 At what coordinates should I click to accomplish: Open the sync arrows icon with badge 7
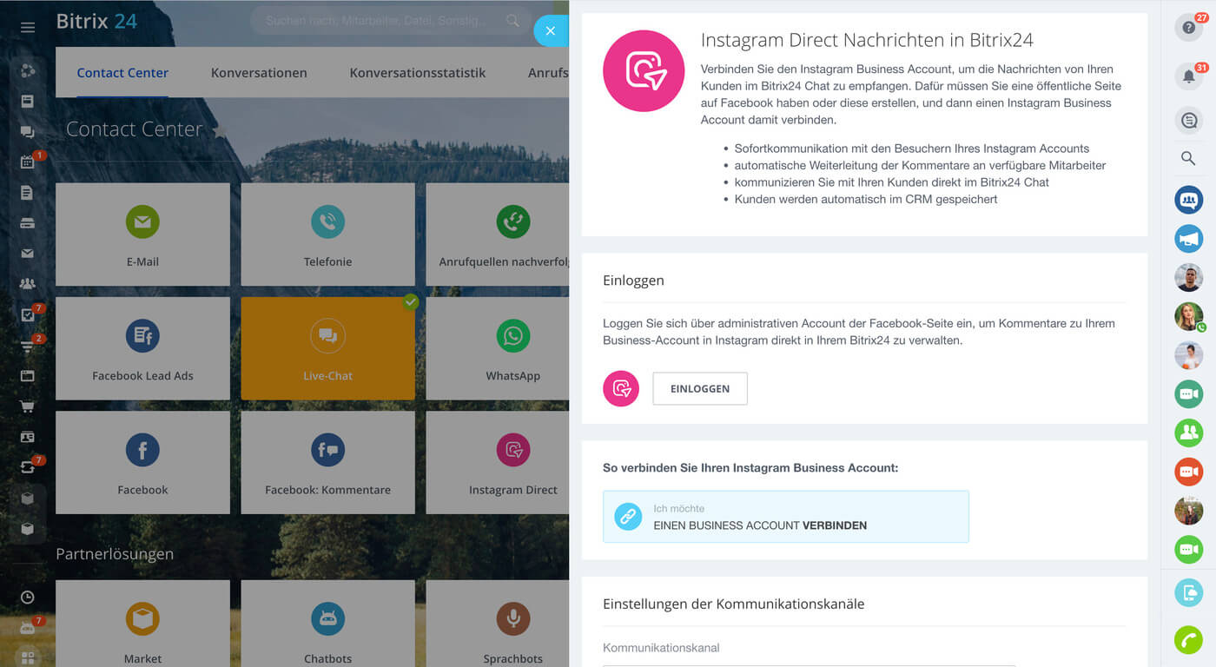pyautogui.click(x=27, y=466)
